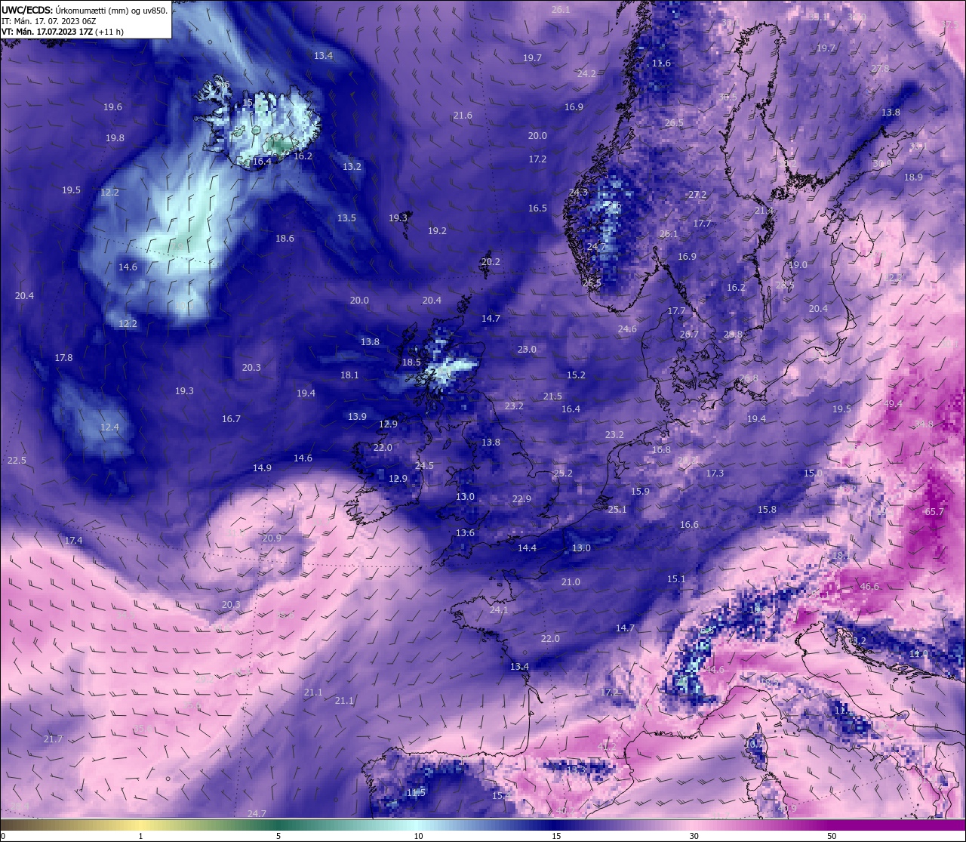Click the 34.8 value on the map
Image resolution: width=966 pixels, height=842 pixels.
click(x=924, y=424)
